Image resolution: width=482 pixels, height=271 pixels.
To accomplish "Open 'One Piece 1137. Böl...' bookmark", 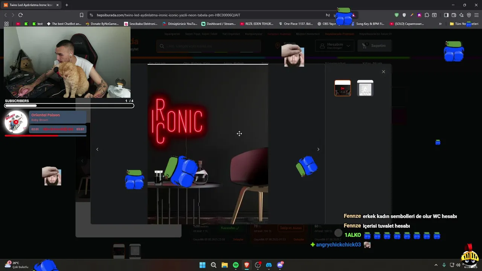I will tap(296, 24).
